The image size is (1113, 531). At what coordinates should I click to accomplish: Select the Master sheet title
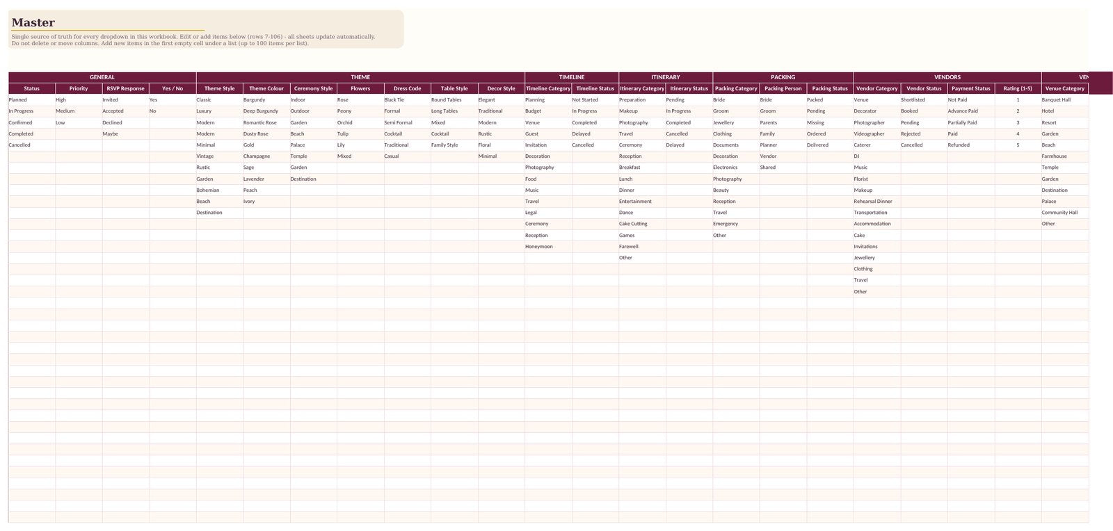pos(33,23)
